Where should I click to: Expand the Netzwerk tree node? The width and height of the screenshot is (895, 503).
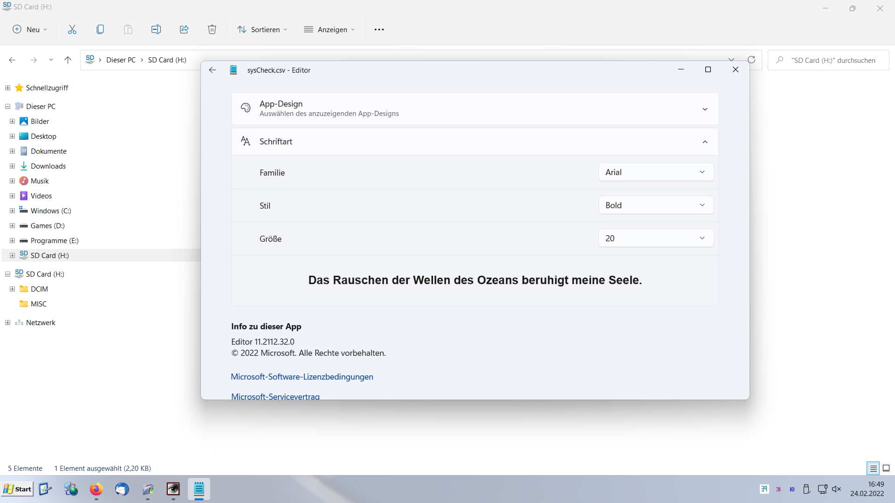7,322
